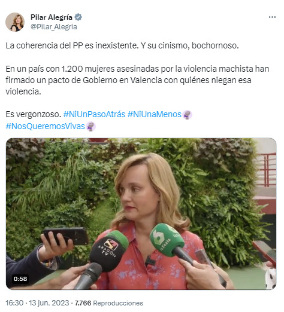Click the paragraph mentioning 1.200 mujeres
The height and width of the screenshot is (312, 284).
pos(137,80)
